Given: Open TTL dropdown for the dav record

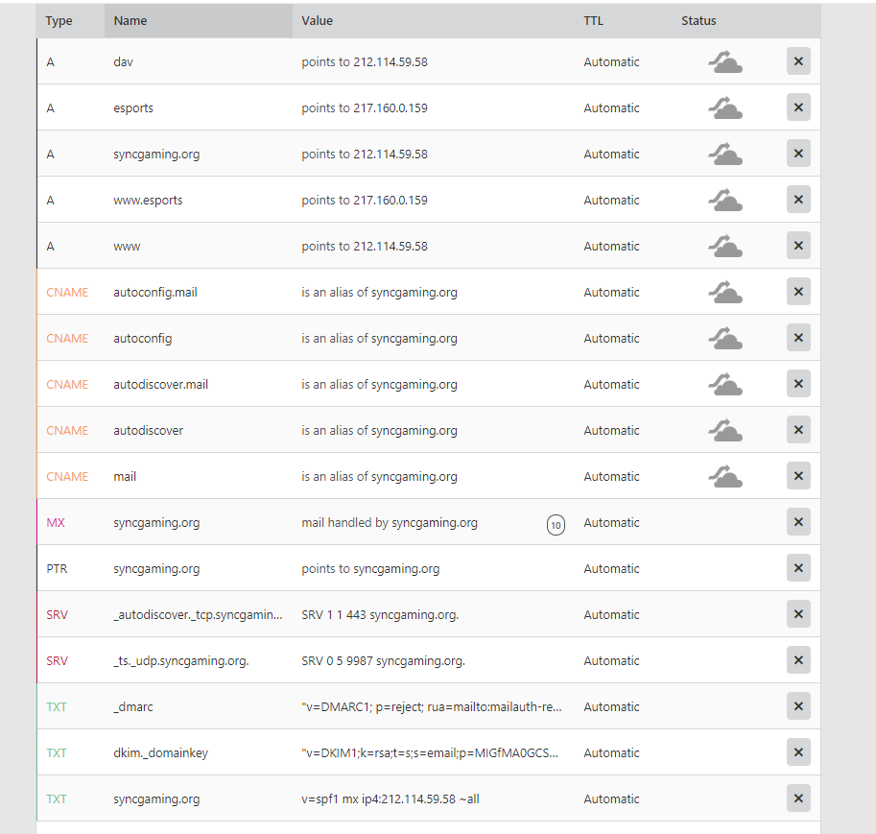Looking at the screenshot, I should [x=611, y=62].
